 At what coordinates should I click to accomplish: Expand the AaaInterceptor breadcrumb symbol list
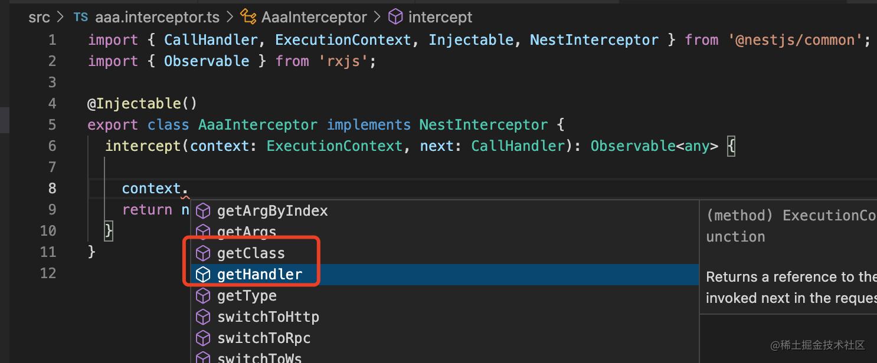click(314, 18)
